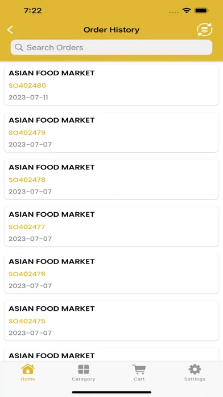
Task: Open the Category grid icon
Action: pyautogui.click(x=84, y=370)
